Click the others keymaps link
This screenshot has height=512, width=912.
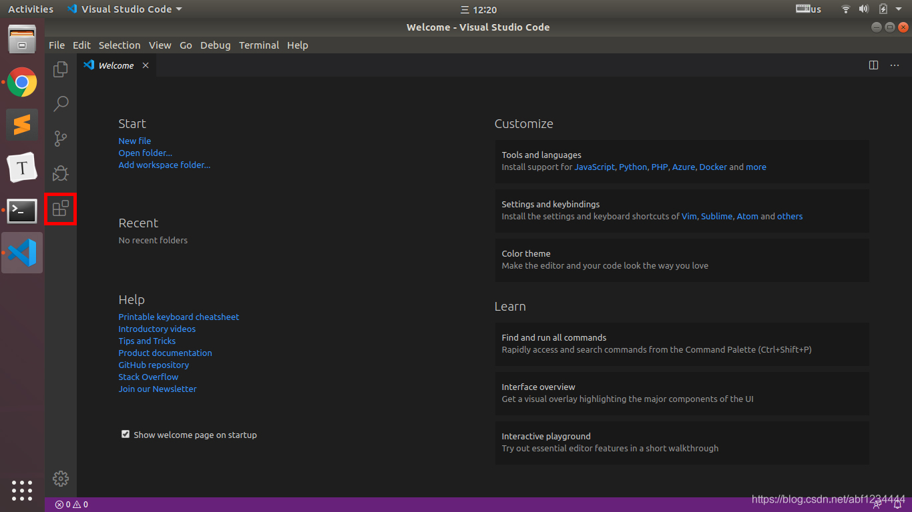pos(790,216)
